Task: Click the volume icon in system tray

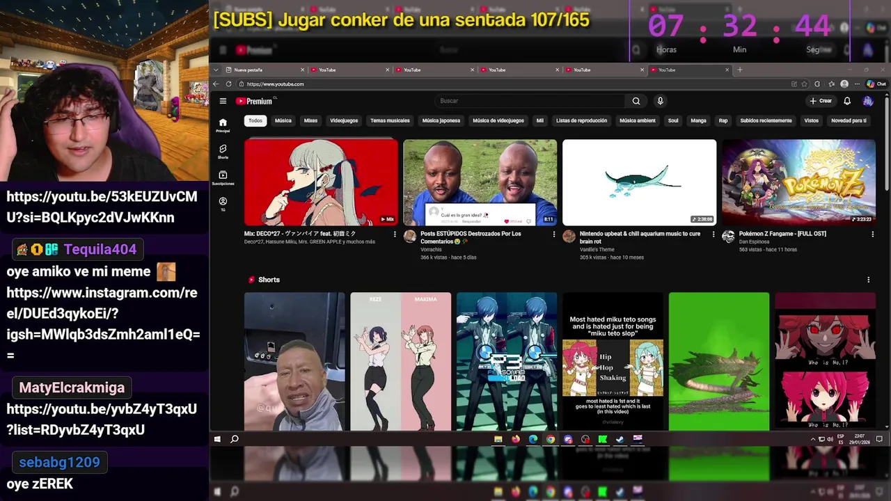Action: click(830, 439)
